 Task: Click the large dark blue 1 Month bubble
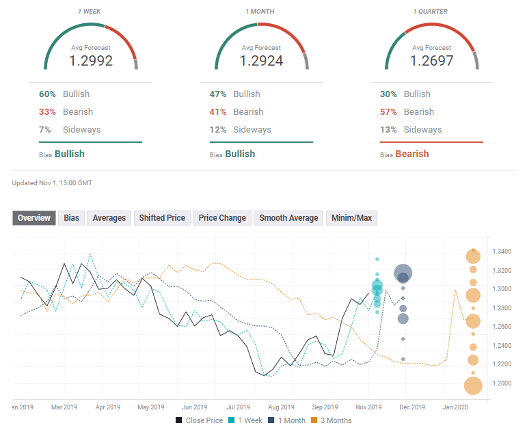pos(403,273)
